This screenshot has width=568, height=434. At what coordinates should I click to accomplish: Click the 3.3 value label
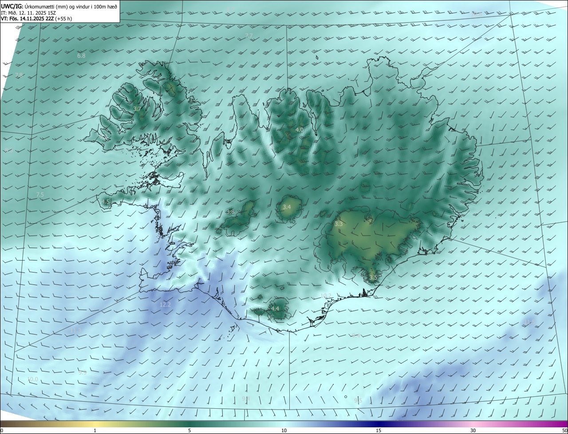pos(339,224)
